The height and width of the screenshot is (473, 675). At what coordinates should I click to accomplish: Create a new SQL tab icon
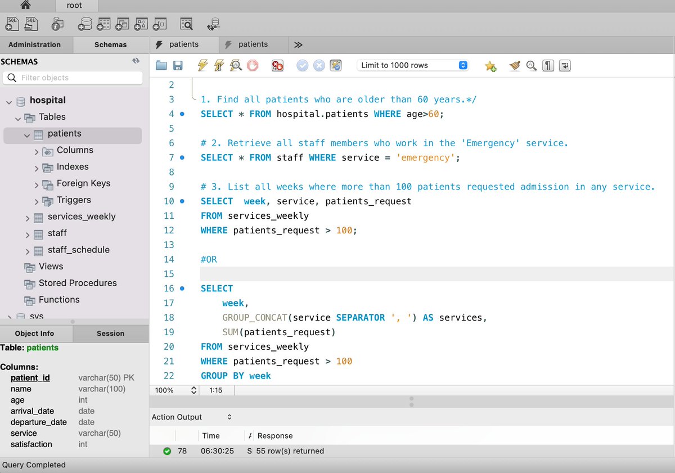click(x=13, y=24)
